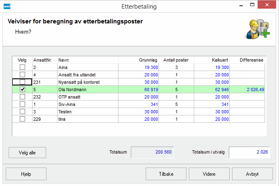This screenshot has height=186, width=279.
Task: Click the uni application icon in title bar
Action: point(7,7)
